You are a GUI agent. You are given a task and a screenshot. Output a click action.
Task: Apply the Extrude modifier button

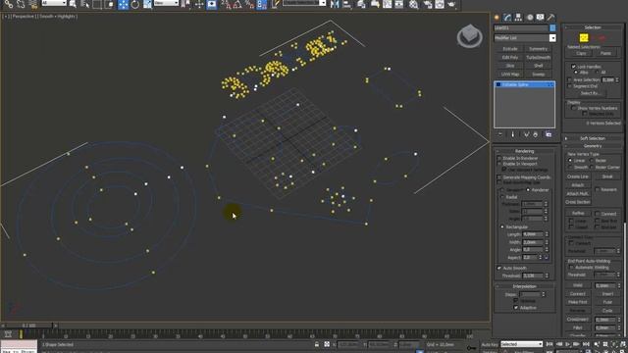510,49
